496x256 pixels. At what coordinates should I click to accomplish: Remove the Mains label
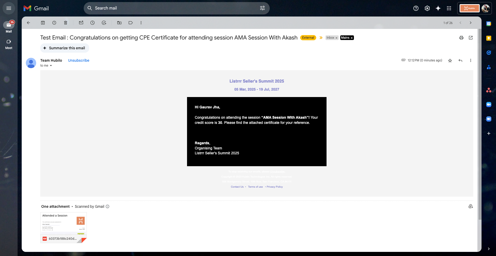(352, 38)
